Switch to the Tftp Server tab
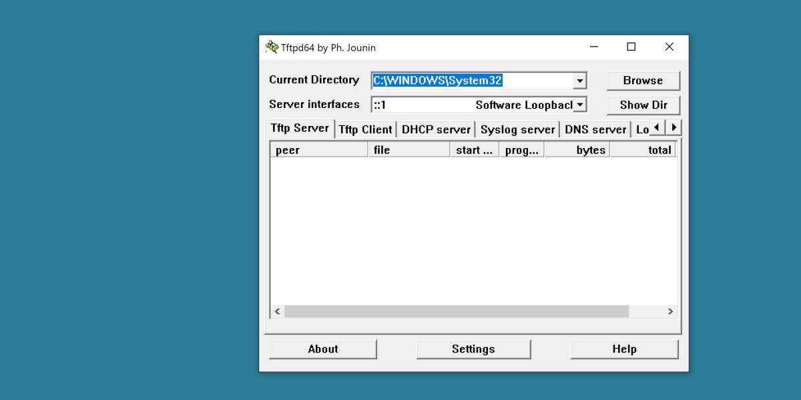Image resolution: width=801 pixels, height=400 pixels. point(300,128)
